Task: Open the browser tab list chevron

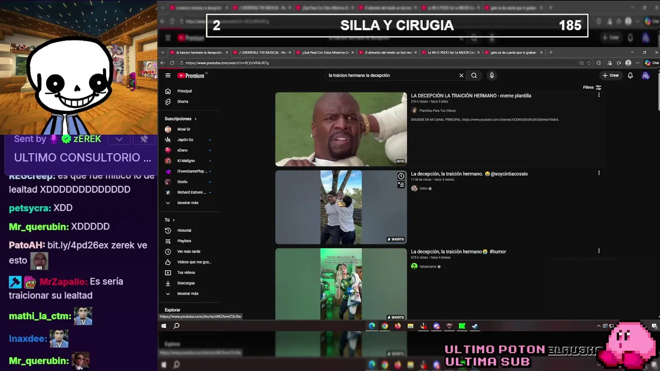Action: pyautogui.click(x=163, y=53)
